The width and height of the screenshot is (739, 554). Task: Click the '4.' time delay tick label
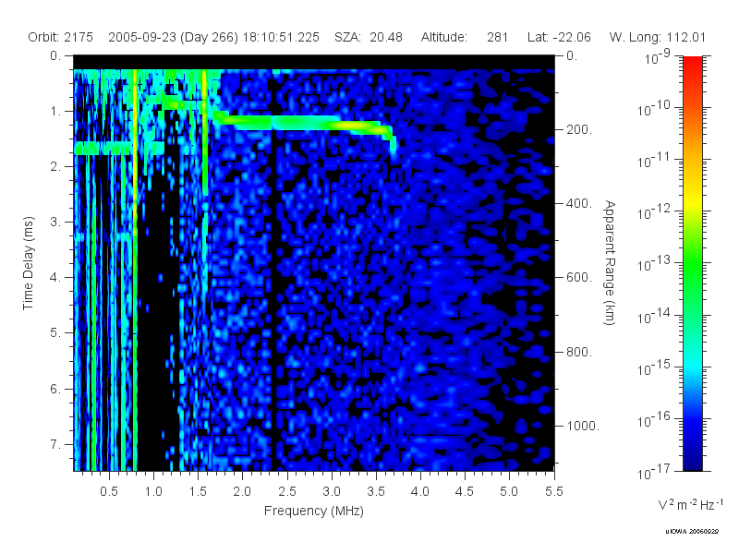point(56,278)
